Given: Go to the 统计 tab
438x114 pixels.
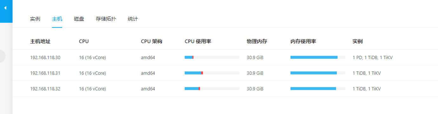Looking at the screenshot, I should tap(133, 19).
